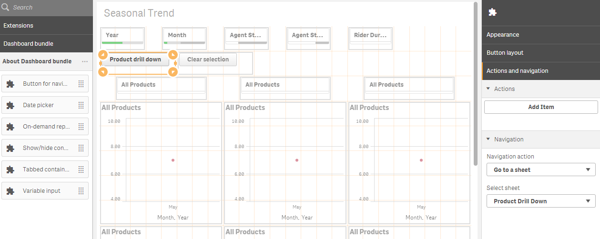
Task: Open the Select sheet dropdown
Action: click(541, 201)
